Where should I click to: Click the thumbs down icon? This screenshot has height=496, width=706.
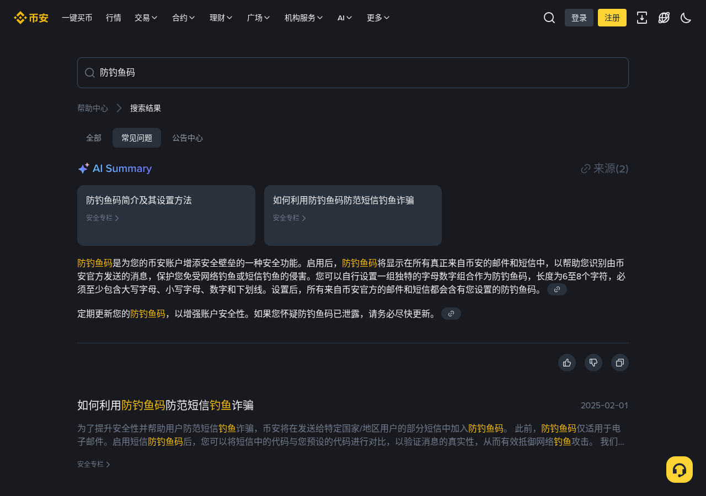coord(593,363)
